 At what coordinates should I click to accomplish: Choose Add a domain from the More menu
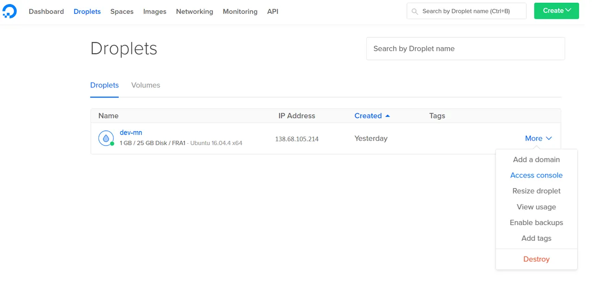(536, 159)
